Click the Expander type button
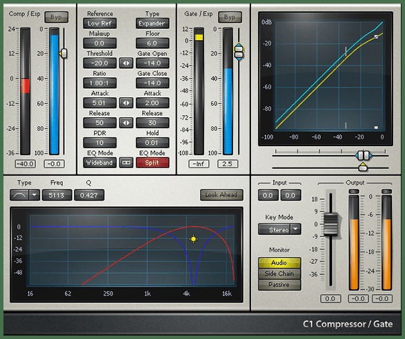Image resolution: width=405 pixels, height=339 pixels. [x=152, y=23]
